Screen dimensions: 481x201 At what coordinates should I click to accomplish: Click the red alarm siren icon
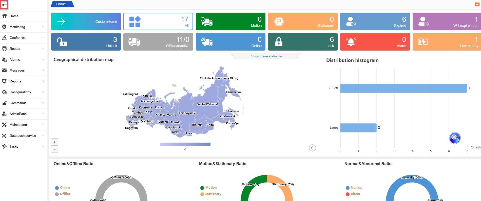pos(351,42)
